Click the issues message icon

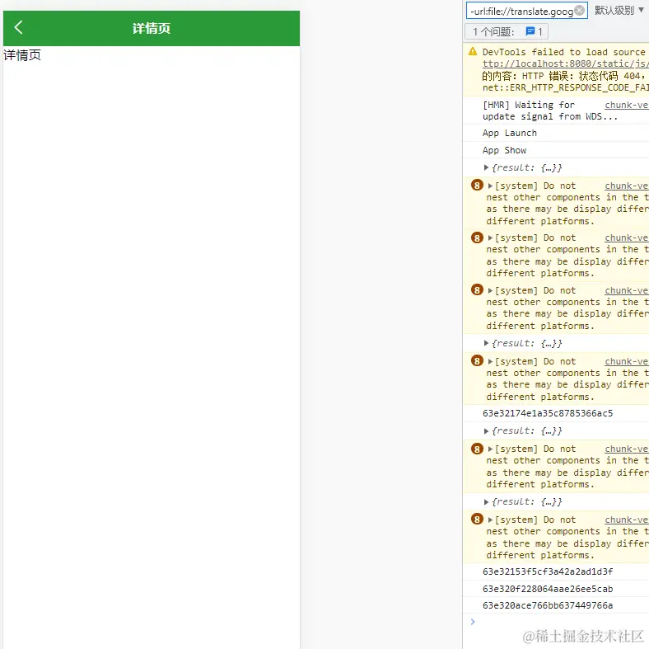(530, 31)
